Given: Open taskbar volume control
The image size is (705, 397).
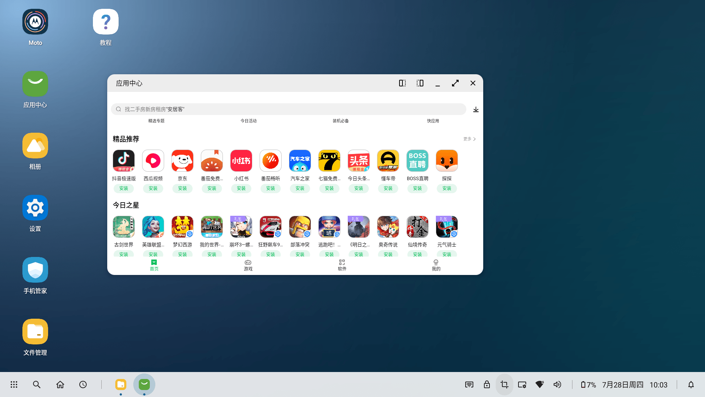Looking at the screenshot, I should click(557, 385).
